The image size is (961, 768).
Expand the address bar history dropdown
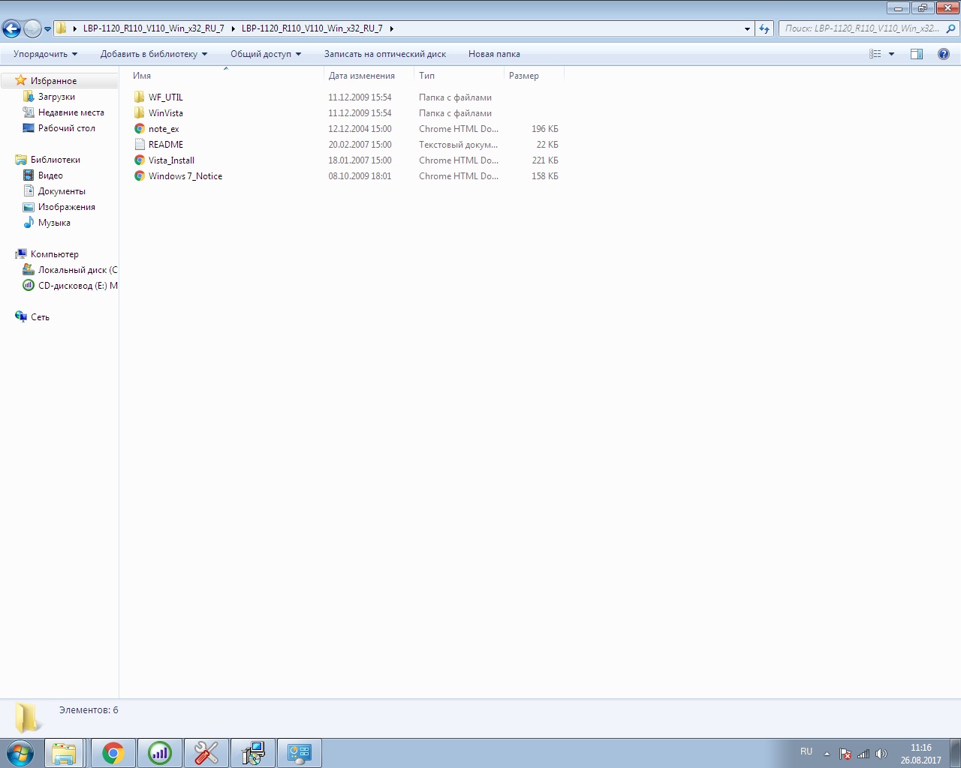tap(747, 29)
